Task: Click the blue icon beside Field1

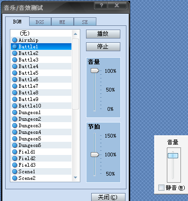Action: click(15, 152)
